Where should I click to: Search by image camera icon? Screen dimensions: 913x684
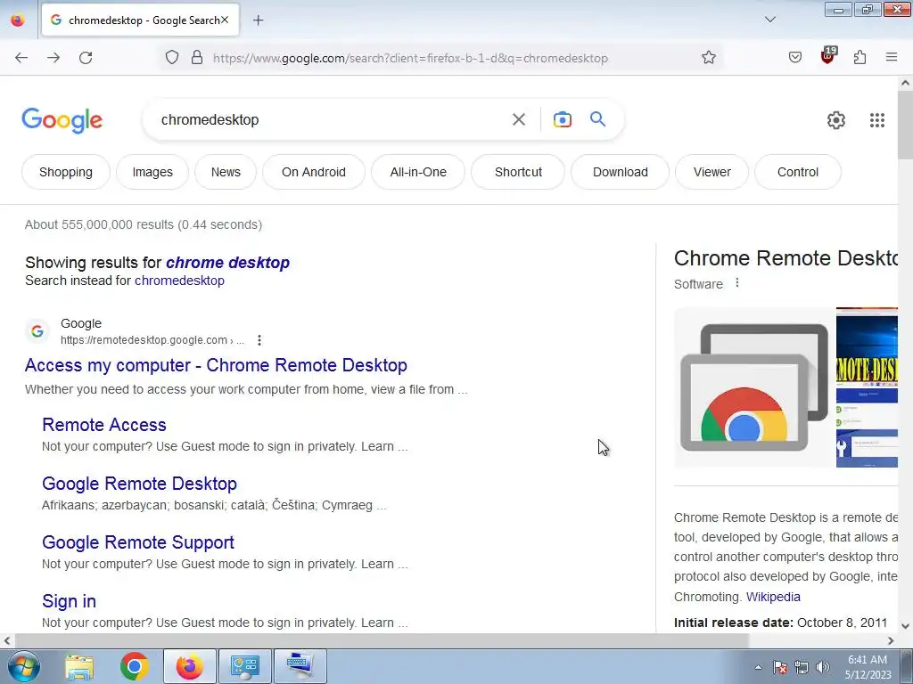tap(563, 119)
